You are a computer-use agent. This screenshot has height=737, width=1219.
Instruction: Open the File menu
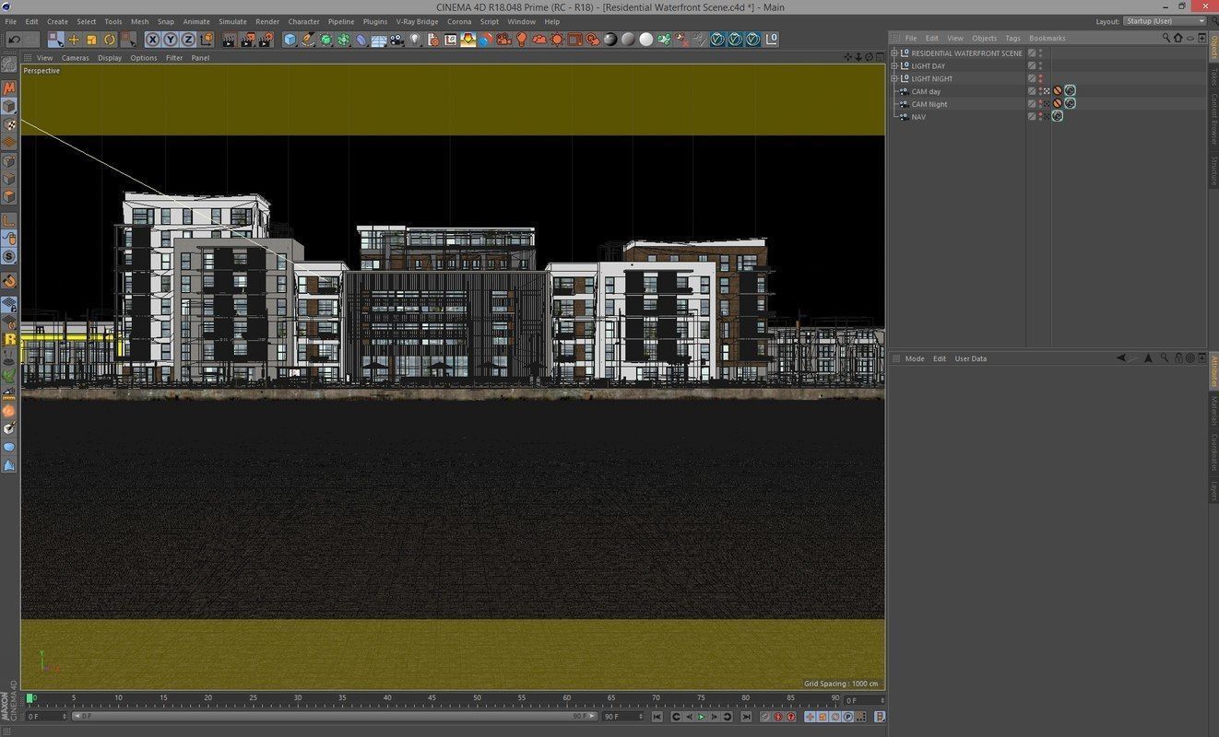(x=10, y=21)
